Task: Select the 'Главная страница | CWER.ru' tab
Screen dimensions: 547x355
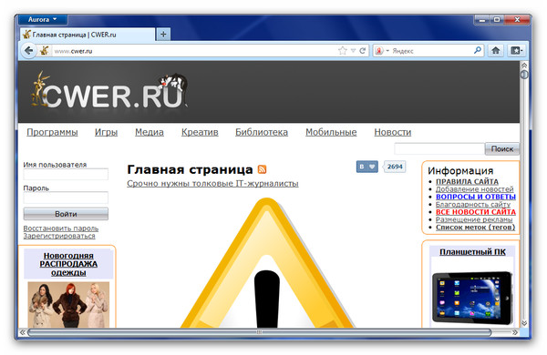Action: pos(87,35)
